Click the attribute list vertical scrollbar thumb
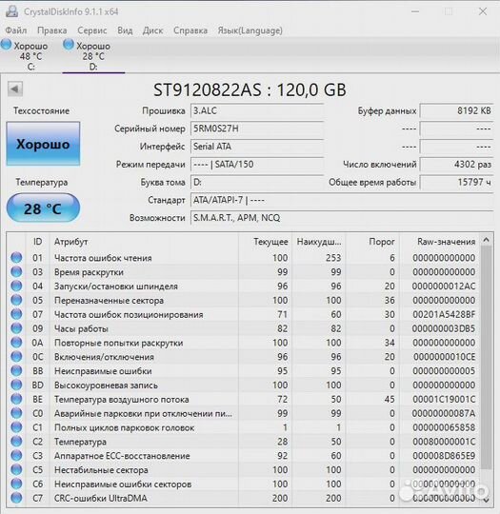 click(x=487, y=358)
